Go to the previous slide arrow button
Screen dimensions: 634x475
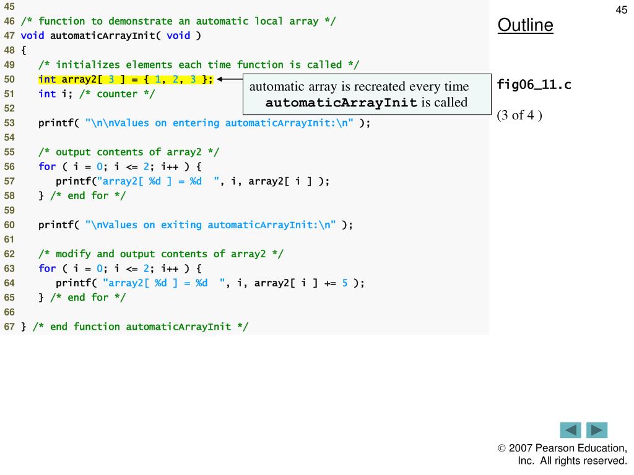[x=570, y=430]
